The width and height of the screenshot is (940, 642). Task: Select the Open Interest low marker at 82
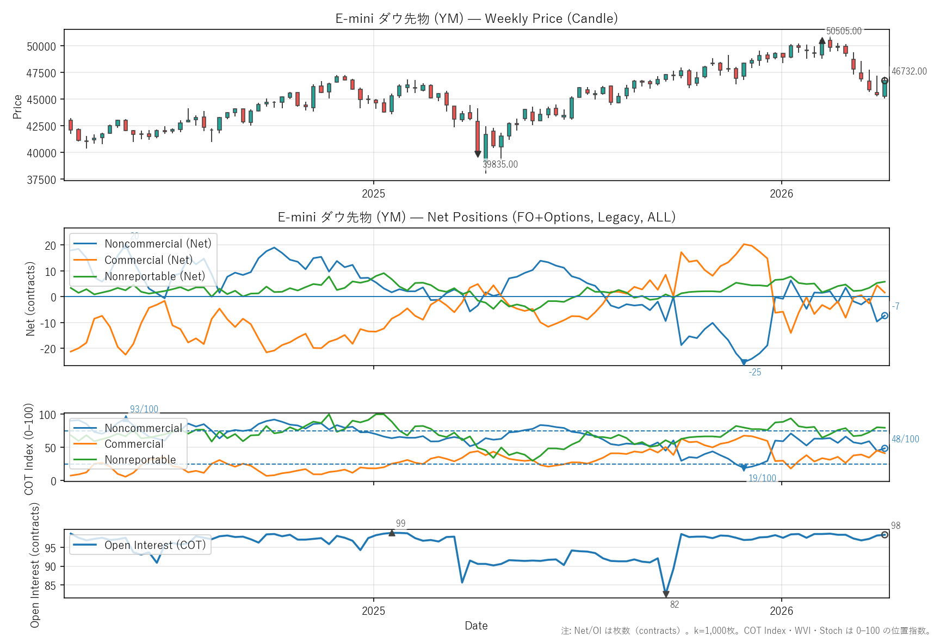pos(666,594)
